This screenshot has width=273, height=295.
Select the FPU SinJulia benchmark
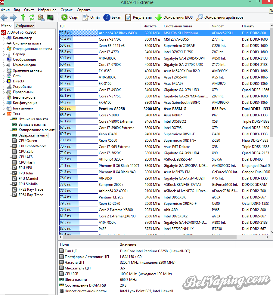(28, 184)
